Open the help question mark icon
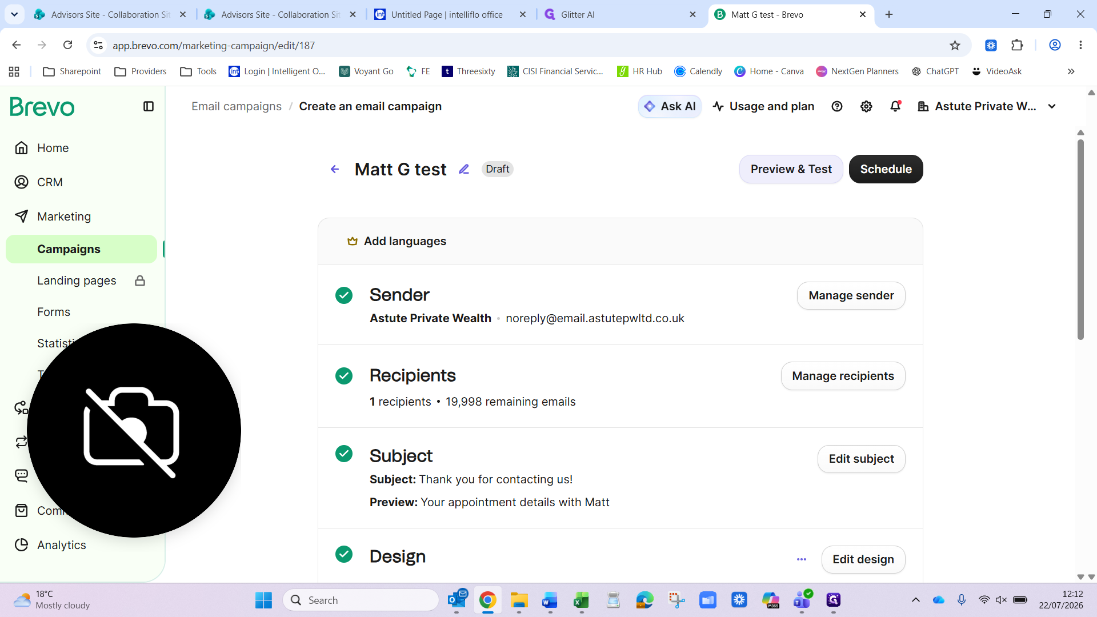 pyautogui.click(x=837, y=106)
